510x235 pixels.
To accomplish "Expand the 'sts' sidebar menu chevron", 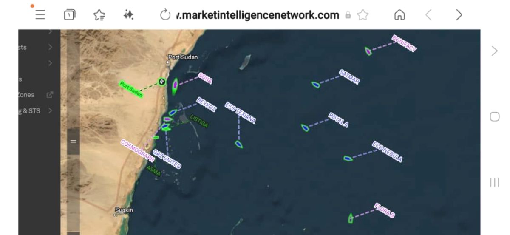I will 51,47.
